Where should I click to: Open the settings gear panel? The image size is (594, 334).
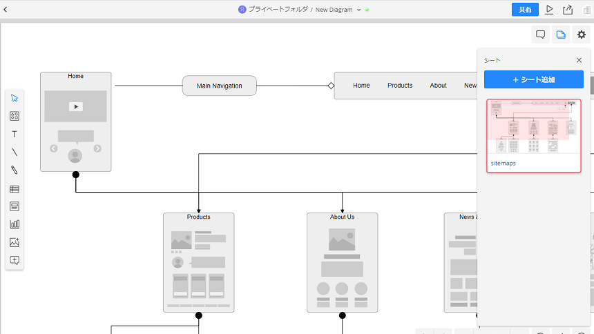pyautogui.click(x=581, y=35)
